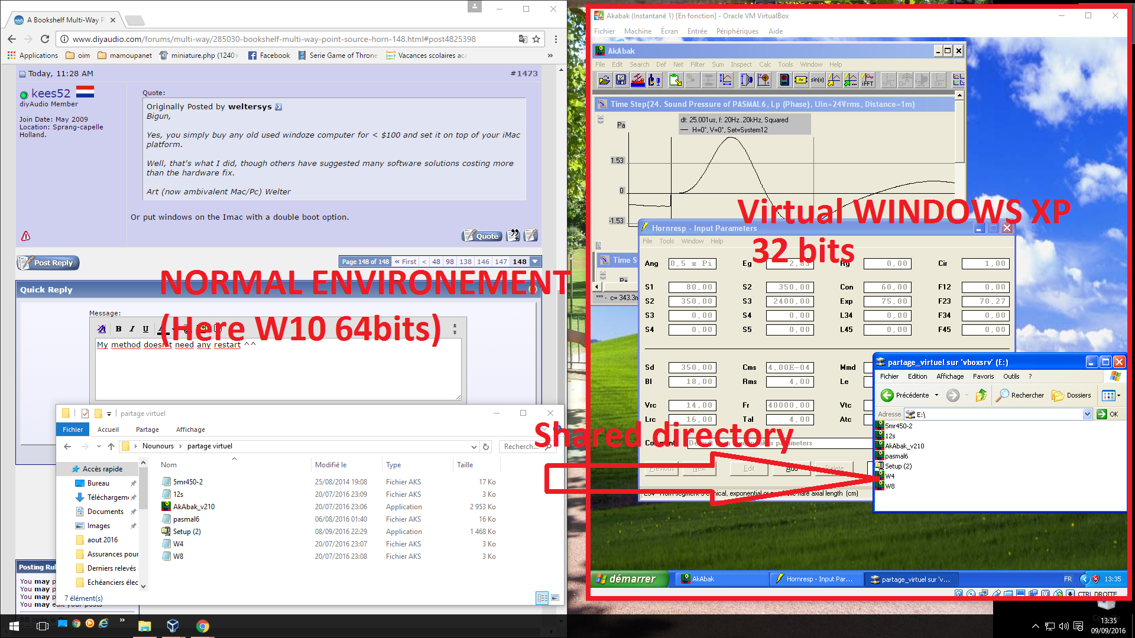Expand hidden bookmarks chevron in Chrome bookmarks bar

[550, 56]
